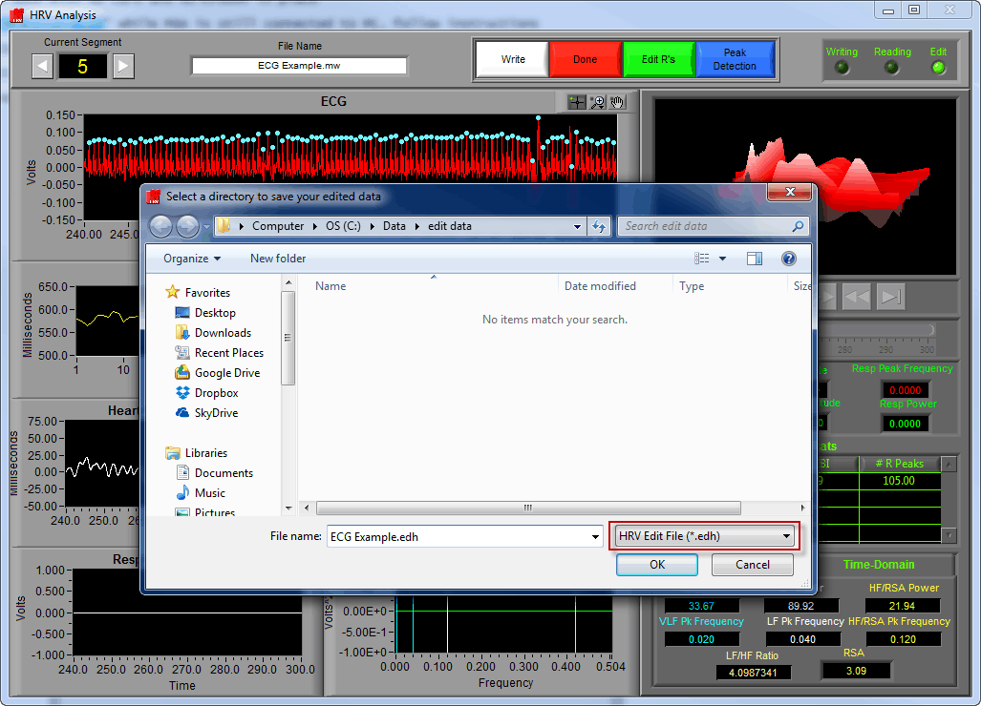Select the crosshair cursor tool on ECG graph
Viewport: 981px width, 706px height.
click(576, 102)
